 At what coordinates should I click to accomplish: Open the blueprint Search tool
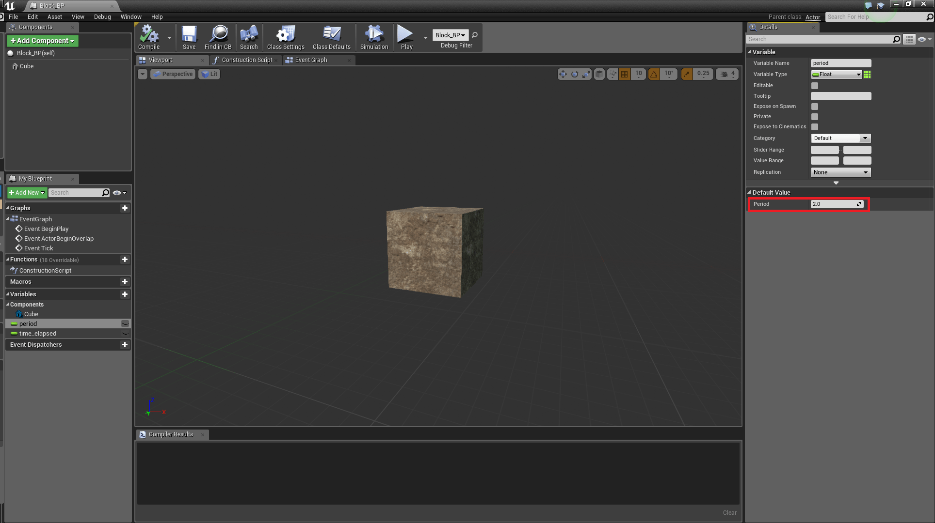point(249,37)
